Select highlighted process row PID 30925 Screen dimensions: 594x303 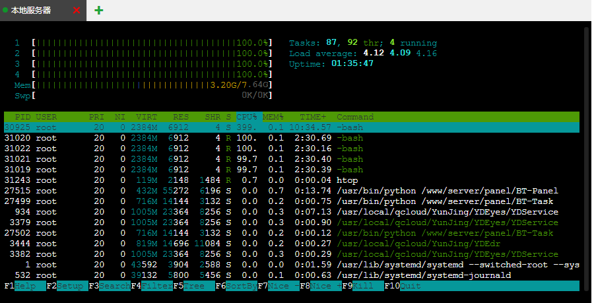292,127
